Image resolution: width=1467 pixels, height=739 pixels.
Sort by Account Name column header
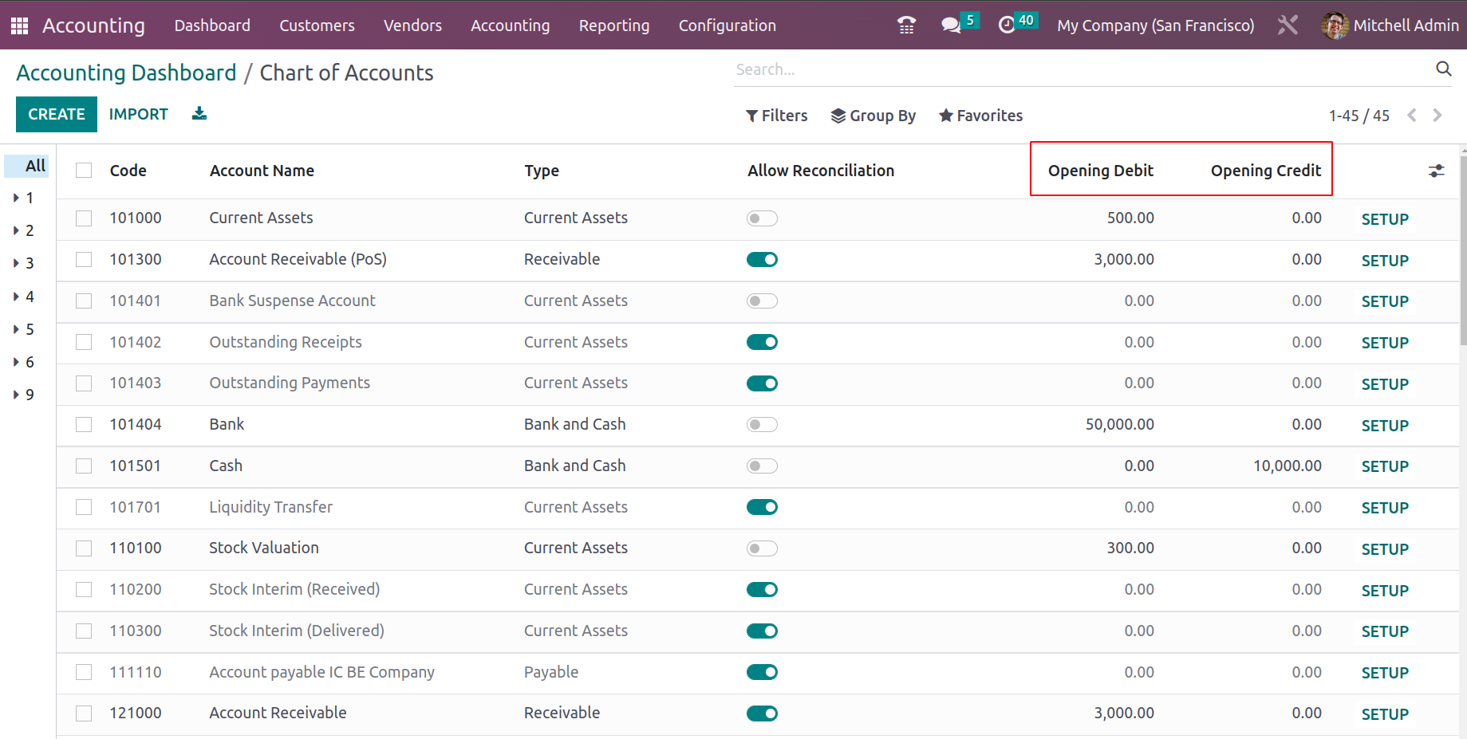coord(262,171)
